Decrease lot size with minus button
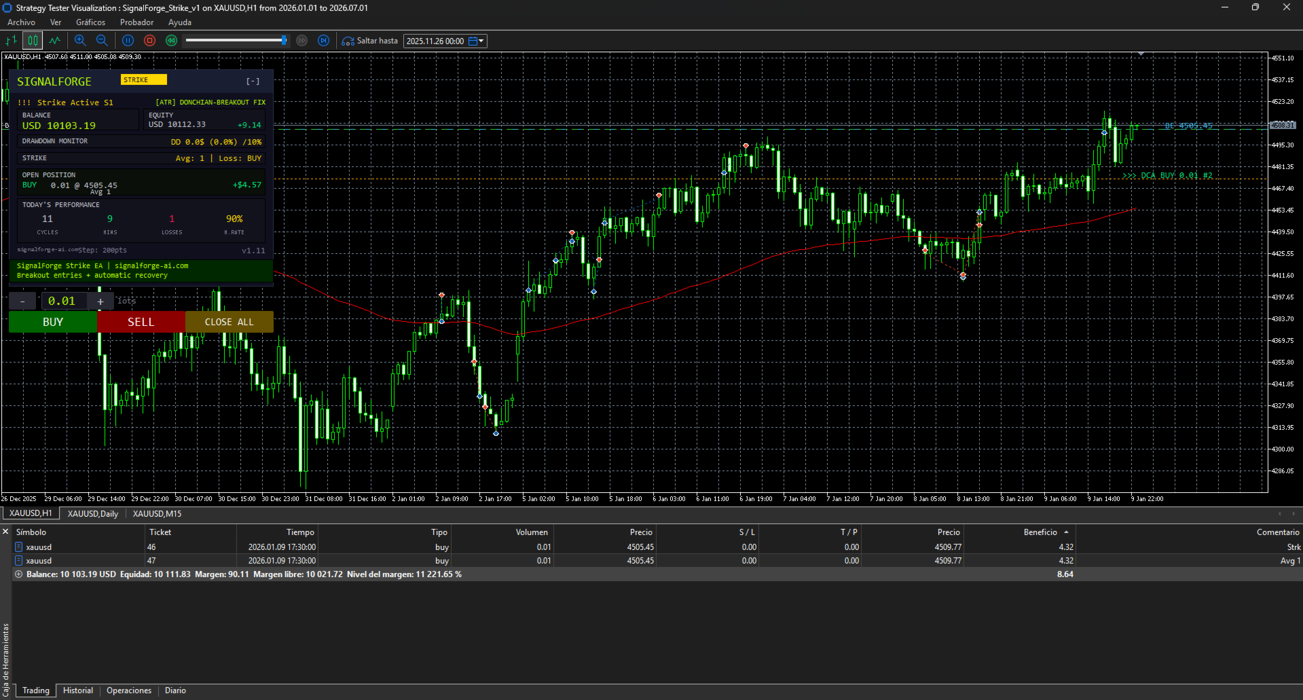The height and width of the screenshot is (700, 1303). 22,301
